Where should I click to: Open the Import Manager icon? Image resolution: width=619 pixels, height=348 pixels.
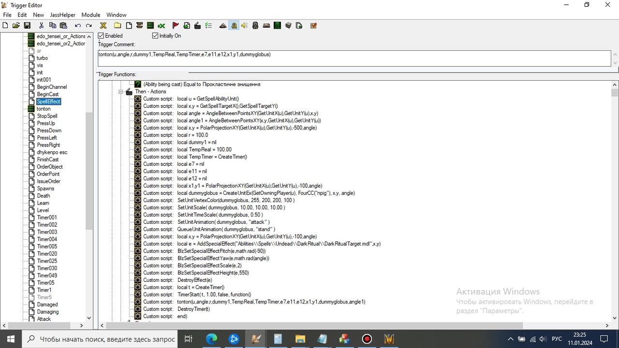point(299,26)
